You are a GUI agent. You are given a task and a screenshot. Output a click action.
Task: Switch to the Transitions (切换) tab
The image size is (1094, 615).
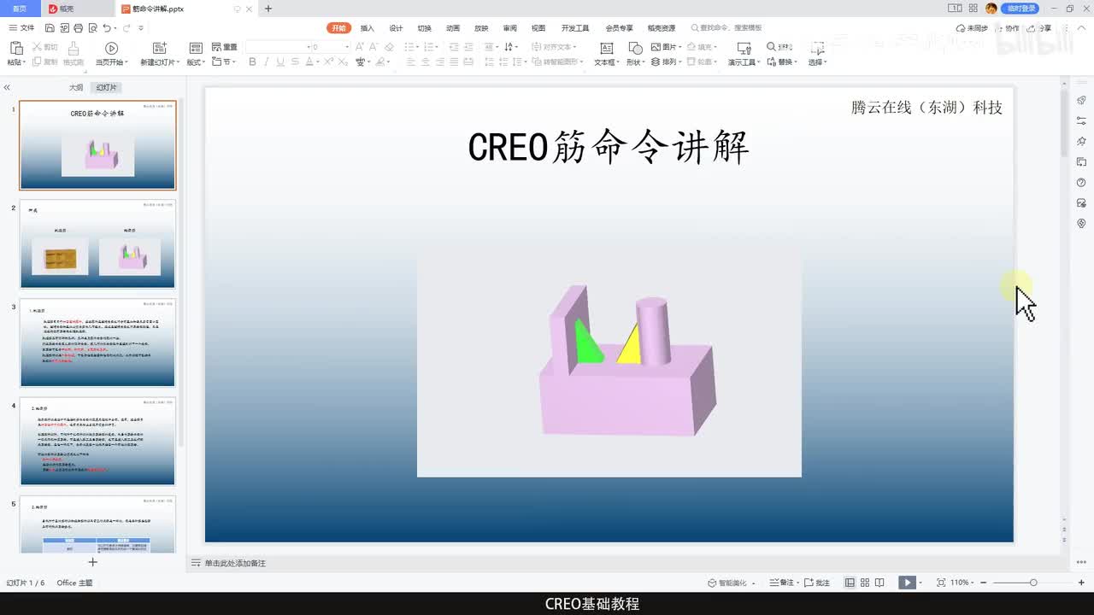coord(425,28)
